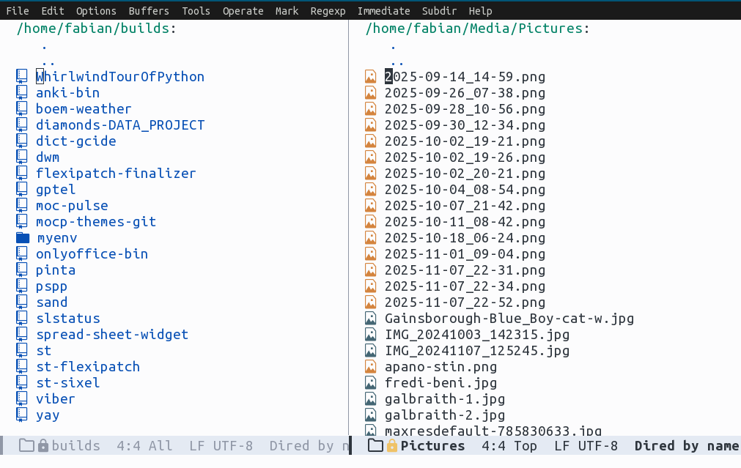The height and width of the screenshot is (468, 741).
Task: Click the repository icon next to dwm
Action: [23, 157]
